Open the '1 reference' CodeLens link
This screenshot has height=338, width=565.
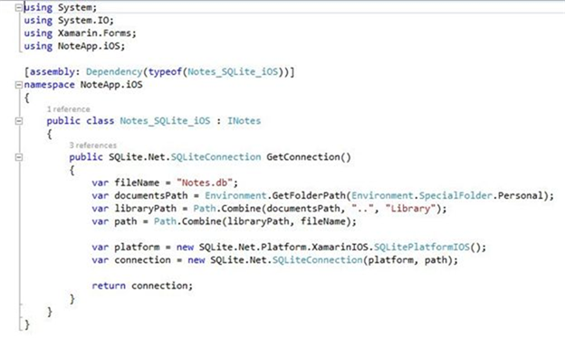[x=69, y=109]
